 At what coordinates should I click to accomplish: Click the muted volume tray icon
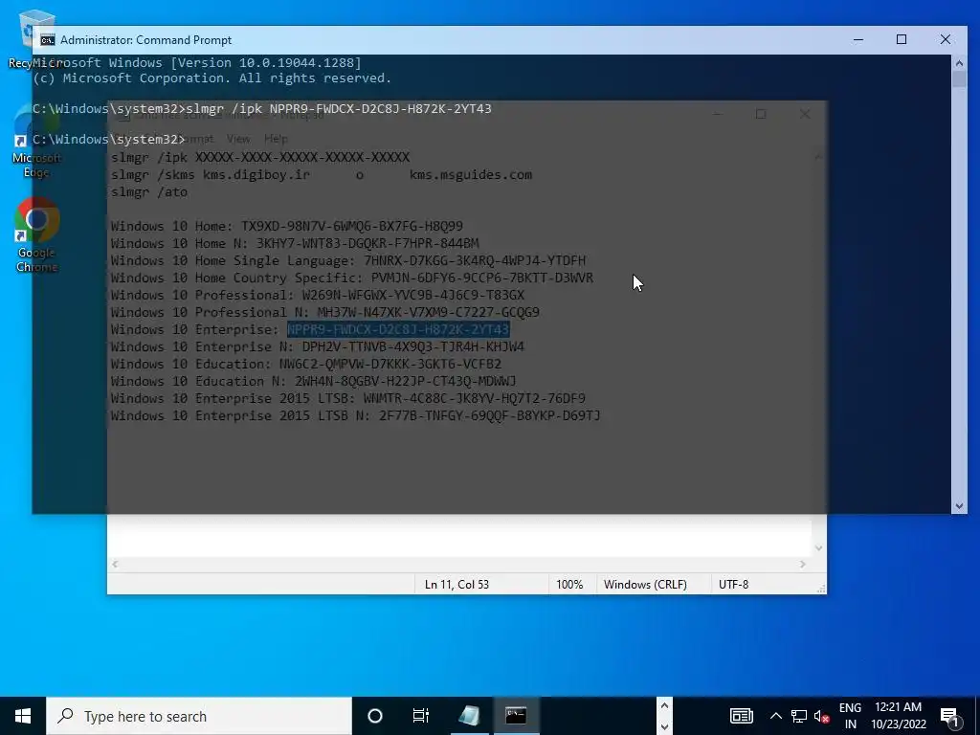pos(821,716)
